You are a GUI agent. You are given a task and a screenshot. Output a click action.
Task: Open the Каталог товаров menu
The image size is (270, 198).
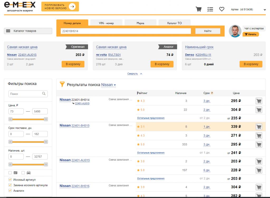[x=28, y=31]
